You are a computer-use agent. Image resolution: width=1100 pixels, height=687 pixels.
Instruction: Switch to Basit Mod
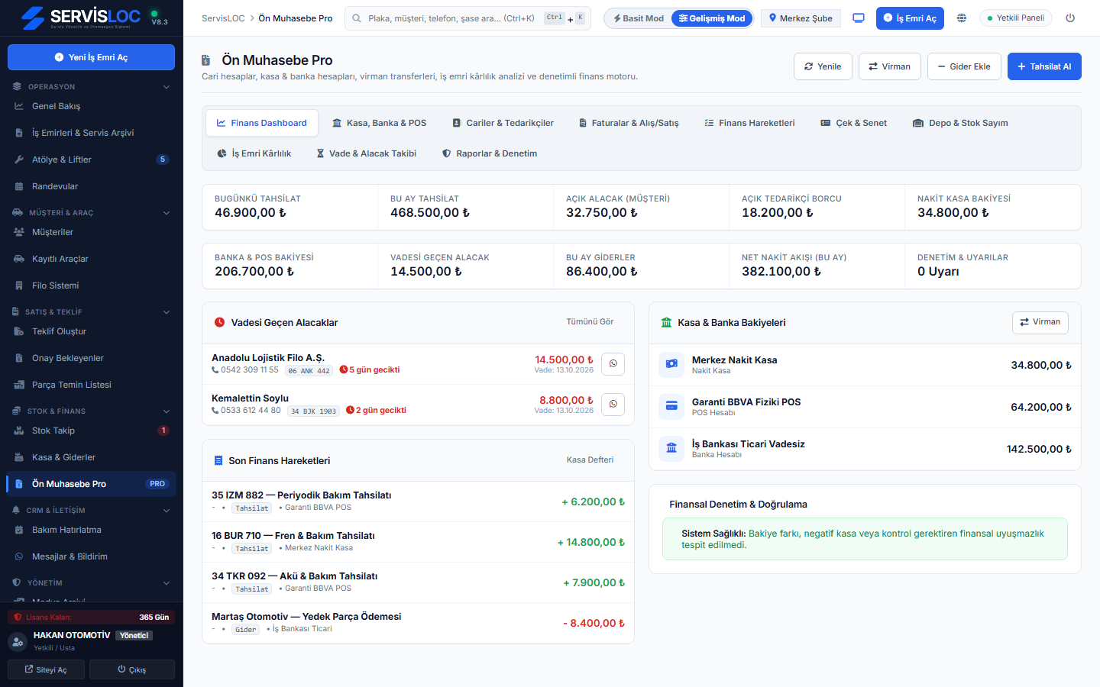click(639, 18)
